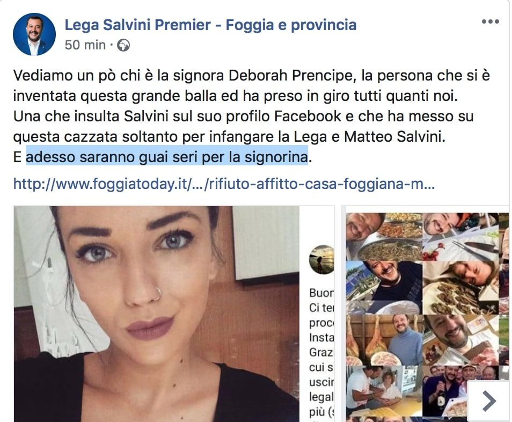
Task: Click the small round sunset avatar
Action: point(321,259)
